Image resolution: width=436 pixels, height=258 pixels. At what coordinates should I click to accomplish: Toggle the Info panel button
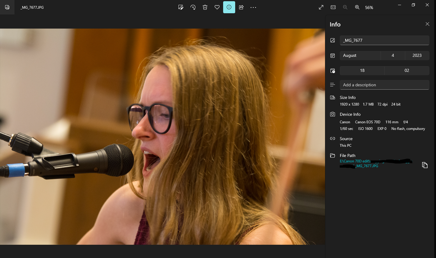pyautogui.click(x=229, y=7)
